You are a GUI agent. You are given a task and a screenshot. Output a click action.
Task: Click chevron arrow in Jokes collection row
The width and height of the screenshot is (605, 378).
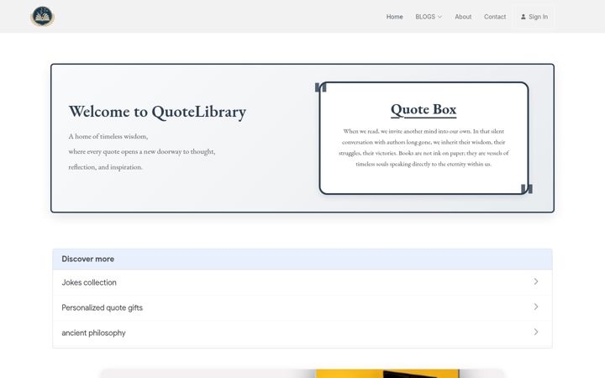coord(536,281)
